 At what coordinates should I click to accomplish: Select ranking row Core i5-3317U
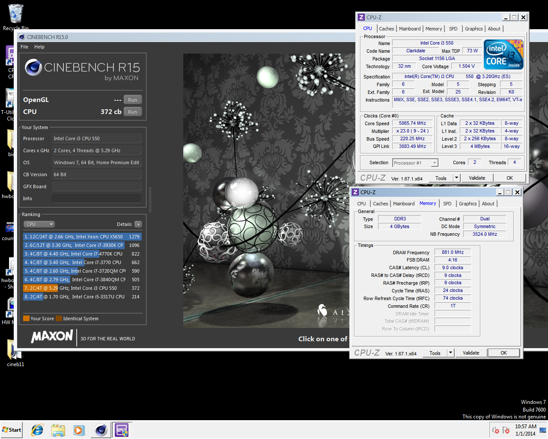tap(82, 297)
